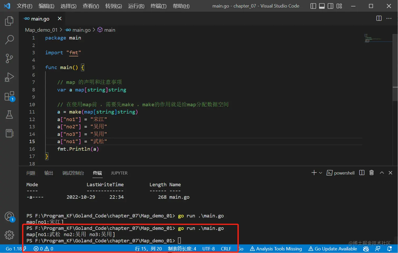Click 行 15, 列 20 cursor position
Viewport: 398px width, 253px height.
148,249
